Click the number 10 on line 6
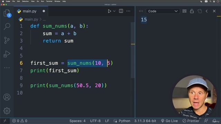221x124 pixels. [98, 63]
